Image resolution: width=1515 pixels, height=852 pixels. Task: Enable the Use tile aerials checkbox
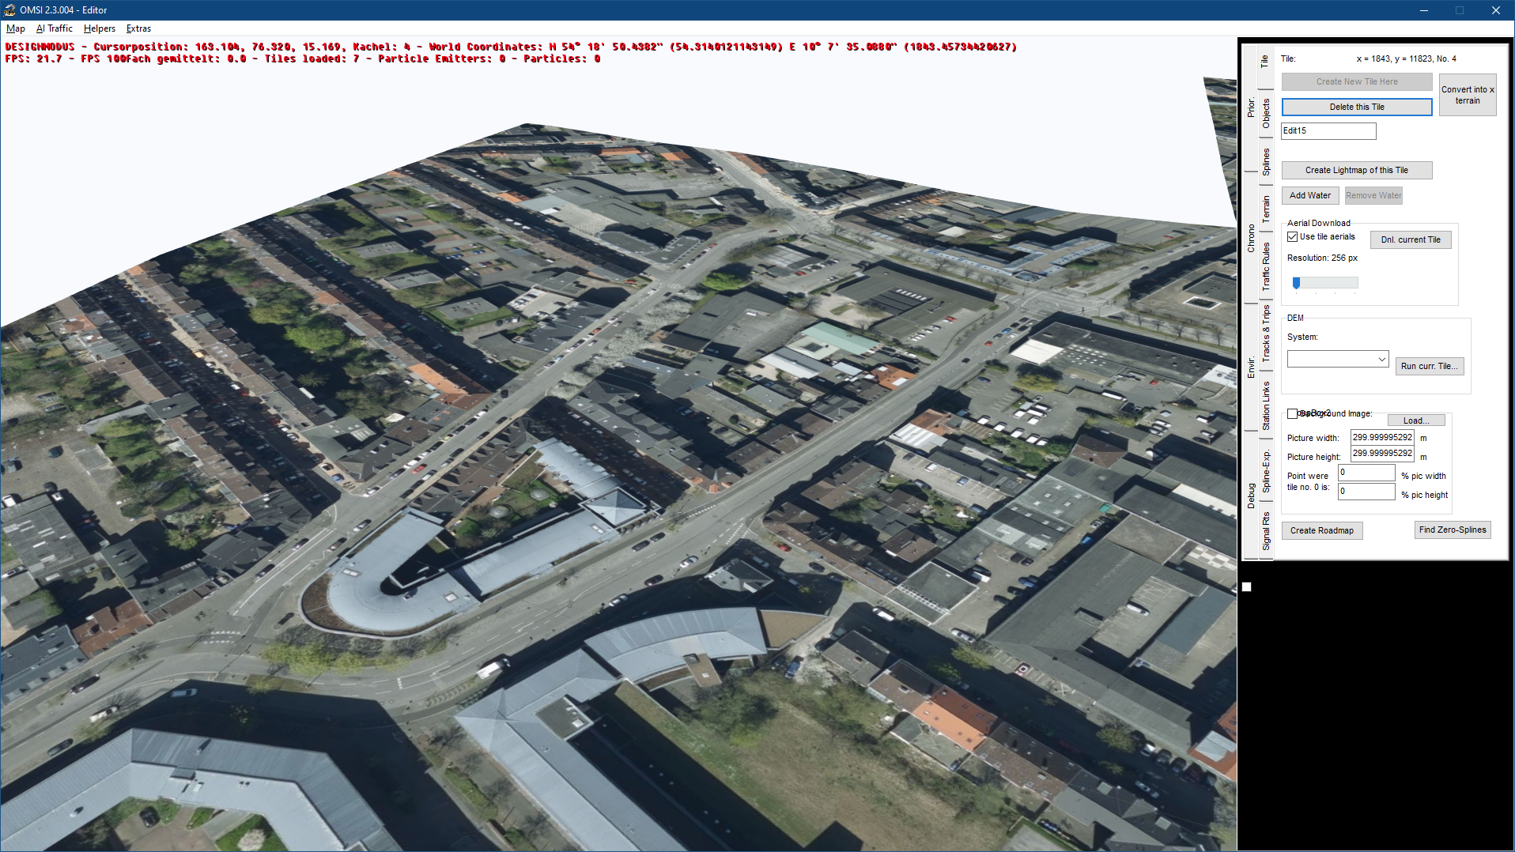[1292, 237]
